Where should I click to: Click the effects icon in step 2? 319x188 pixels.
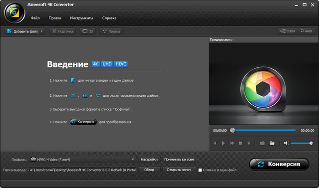click(x=98, y=96)
